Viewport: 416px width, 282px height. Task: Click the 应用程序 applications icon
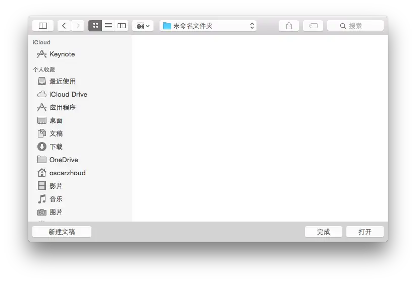tap(42, 107)
